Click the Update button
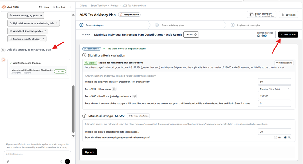This screenshot has width=303, height=164. point(90,152)
